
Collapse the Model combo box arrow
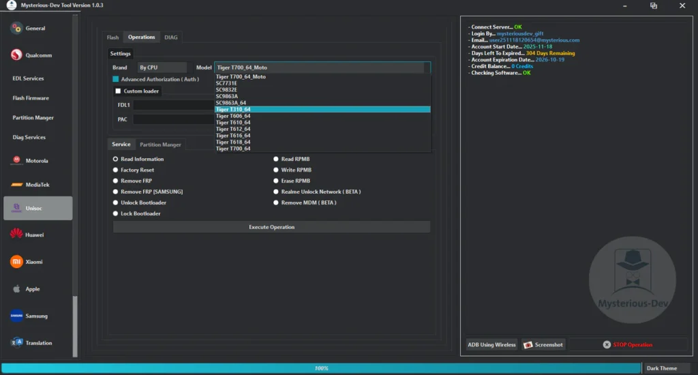427,67
